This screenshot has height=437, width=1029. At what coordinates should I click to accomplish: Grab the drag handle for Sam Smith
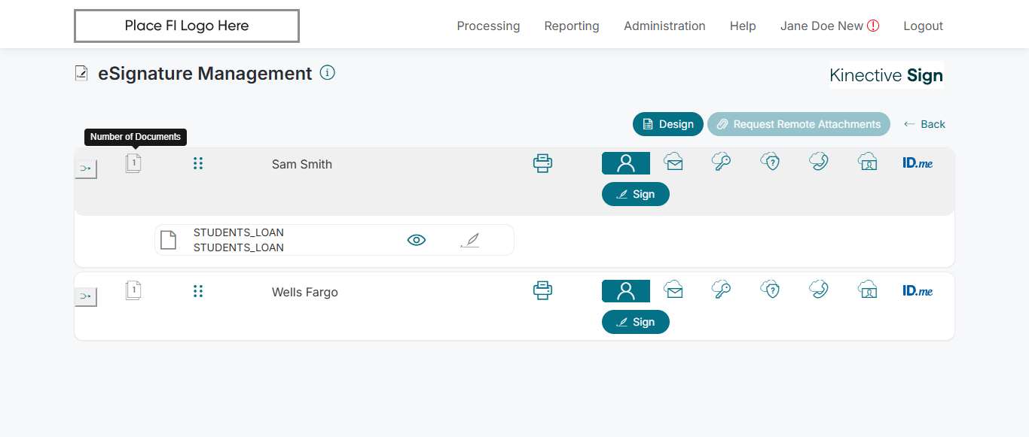point(198,163)
